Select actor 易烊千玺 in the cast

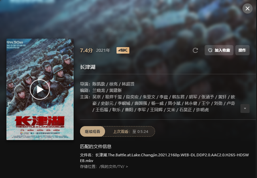pos(113,97)
